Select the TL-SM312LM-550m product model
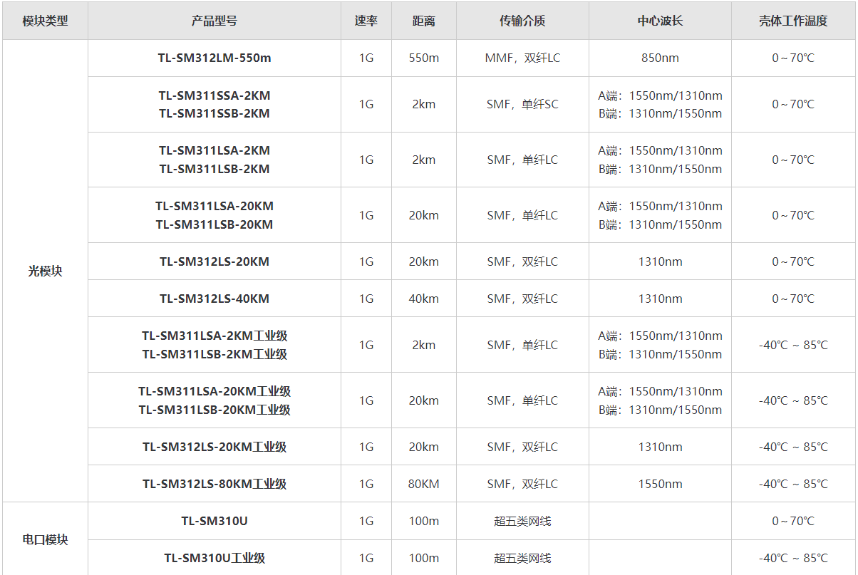The height and width of the screenshot is (575, 858). pyautogui.click(x=214, y=58)
